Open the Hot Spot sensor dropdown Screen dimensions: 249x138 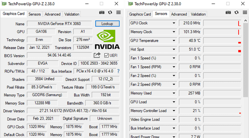174,49
